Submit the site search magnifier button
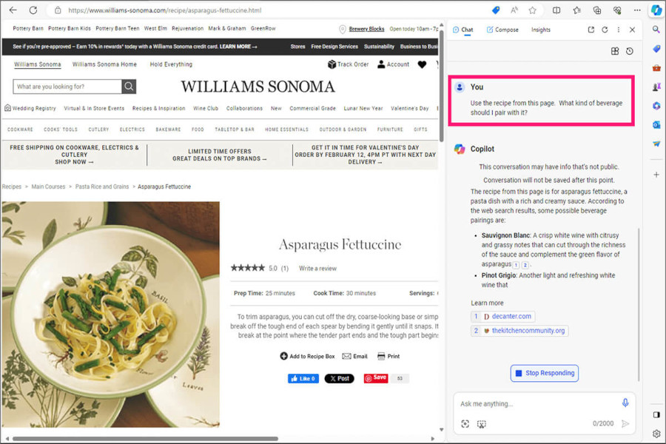666x444 pixels. (x=129, y=87)
